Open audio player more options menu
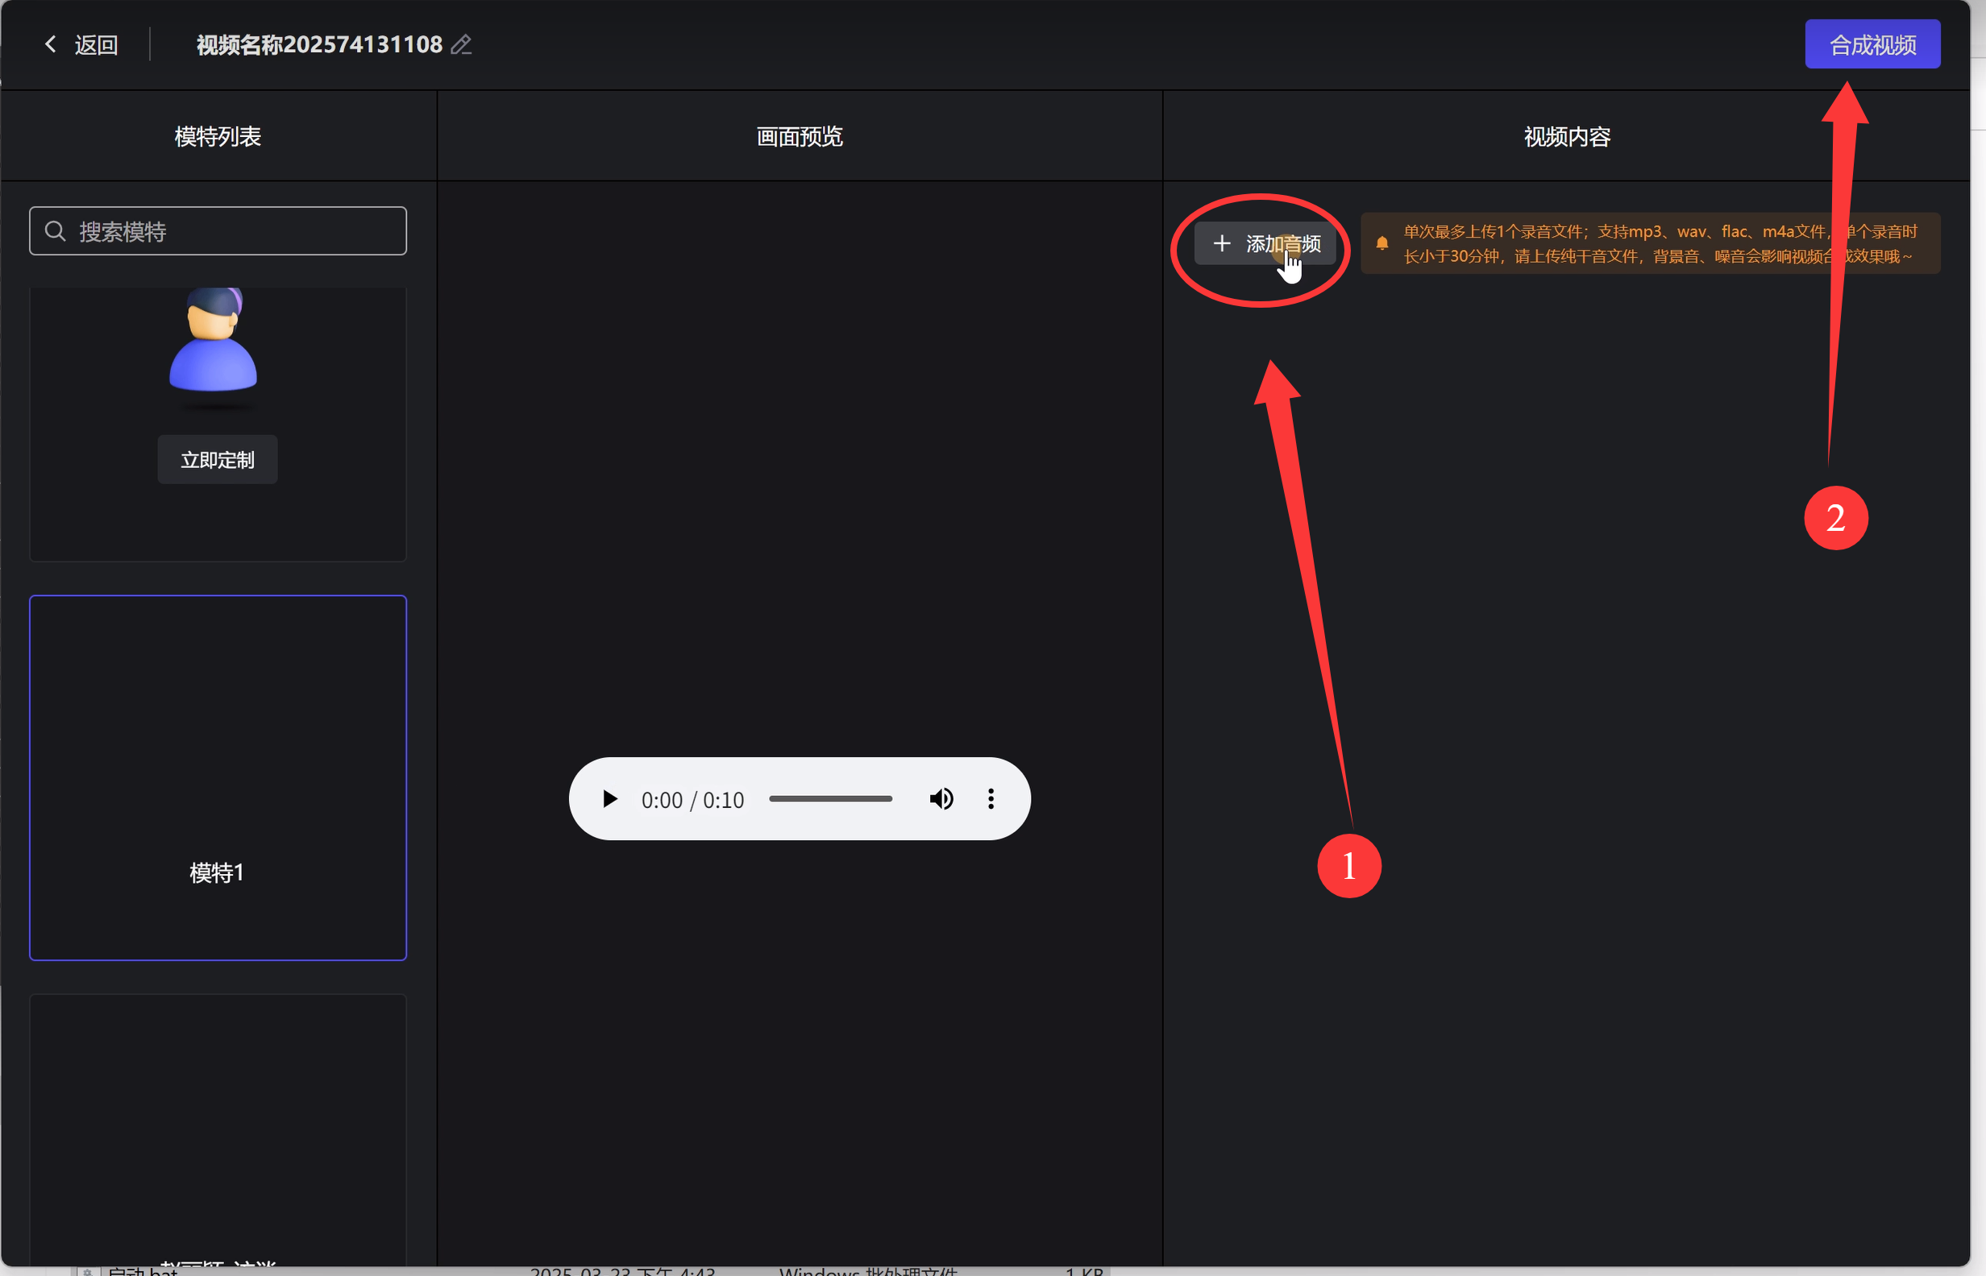This screenshot has height=1276, width=1986. 991,799
